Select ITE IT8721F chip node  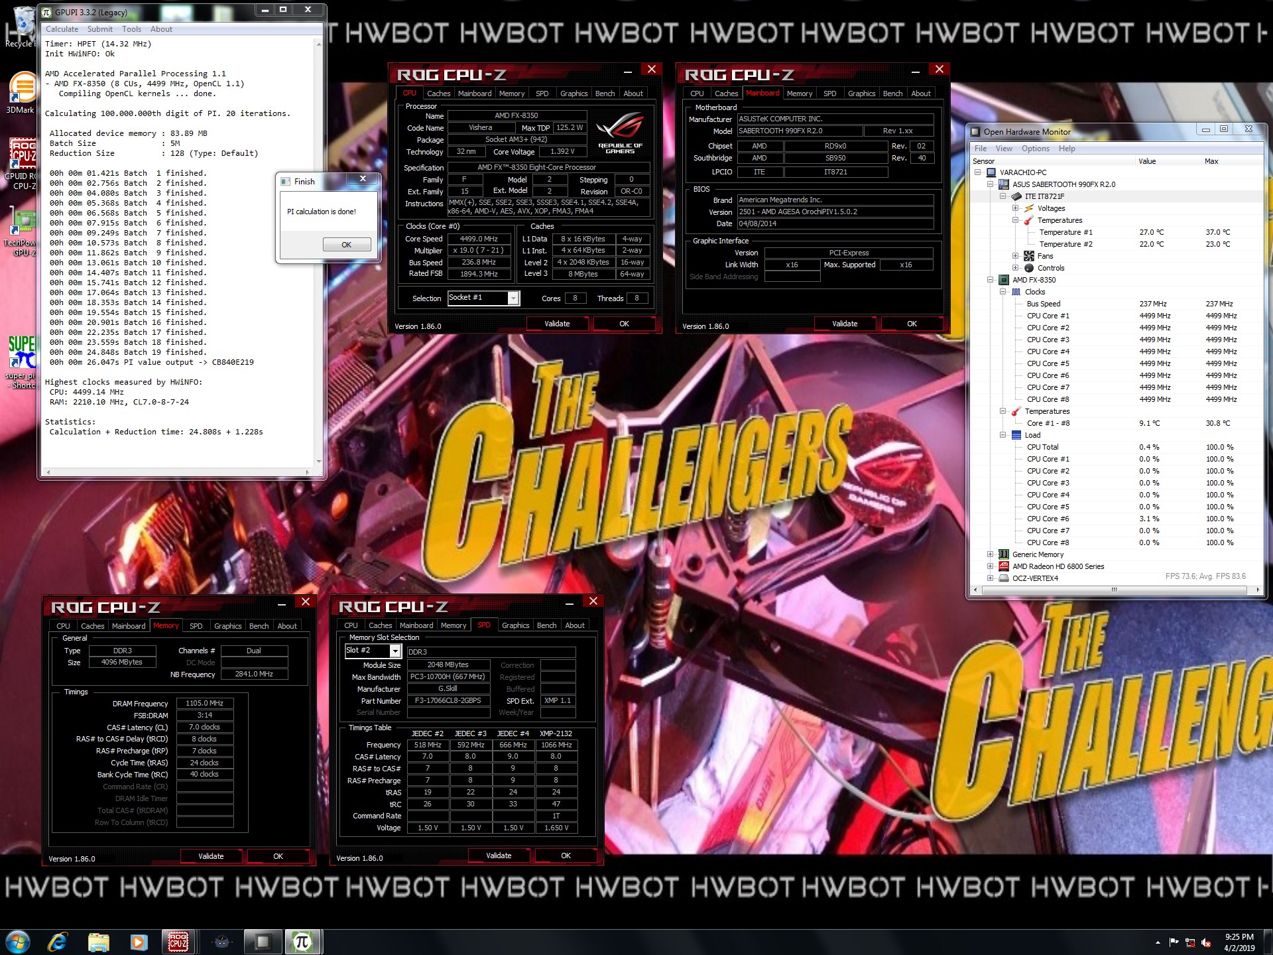tap(1044, 196)
